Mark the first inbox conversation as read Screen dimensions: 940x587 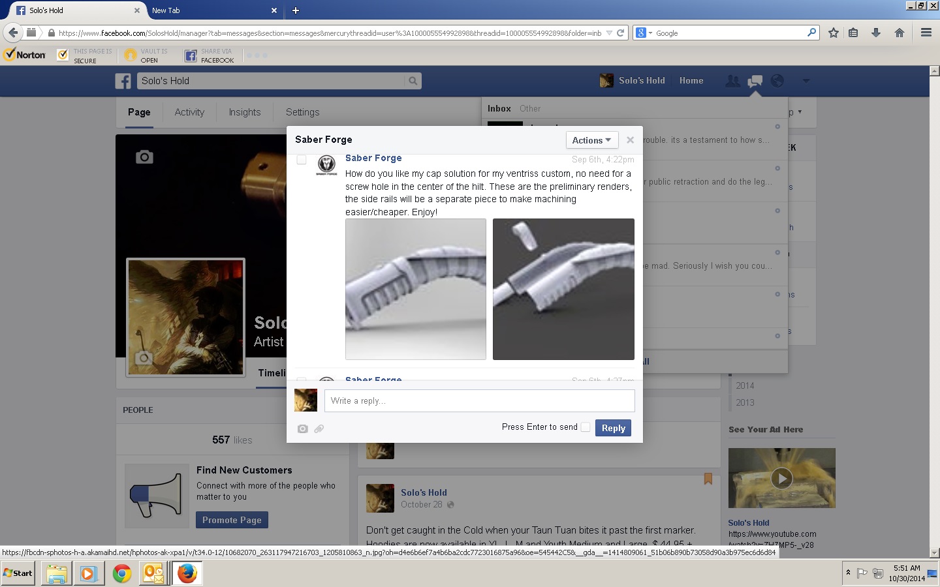(777, 127)
